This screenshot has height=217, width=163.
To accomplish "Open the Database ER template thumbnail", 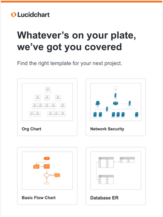I will (116, 170).
